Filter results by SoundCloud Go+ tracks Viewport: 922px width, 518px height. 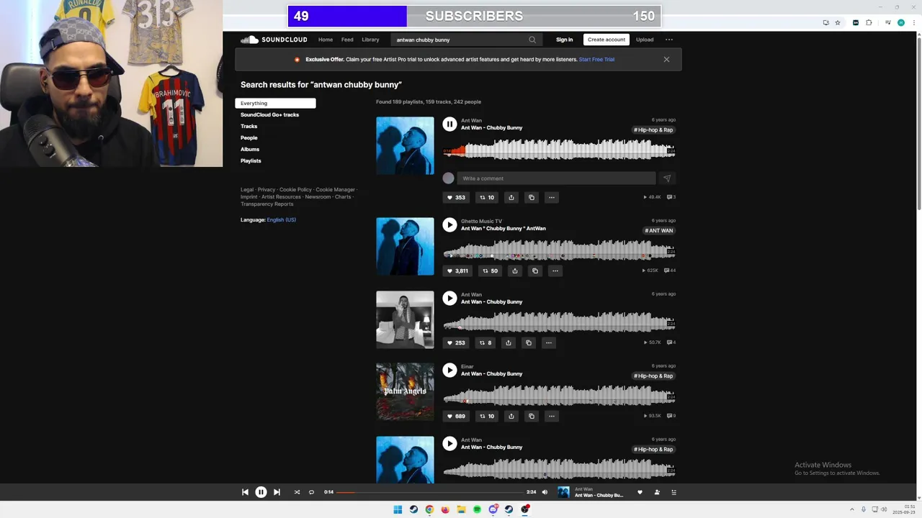tap(269, 114)
